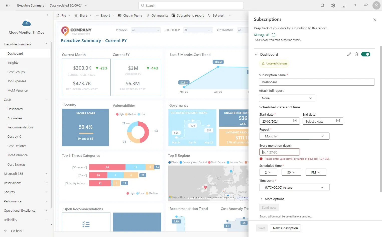Collapse the Executive Summary nav group
Screen dimensions: 382x237
tap(46, 44)
